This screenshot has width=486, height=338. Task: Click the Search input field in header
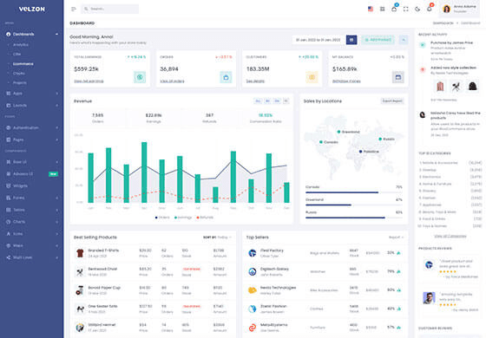(x=110, y=9)
